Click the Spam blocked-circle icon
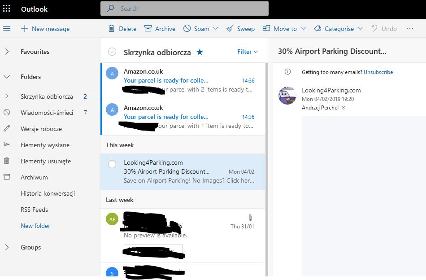Screen dimensions: 426x280 click(187, 28)
